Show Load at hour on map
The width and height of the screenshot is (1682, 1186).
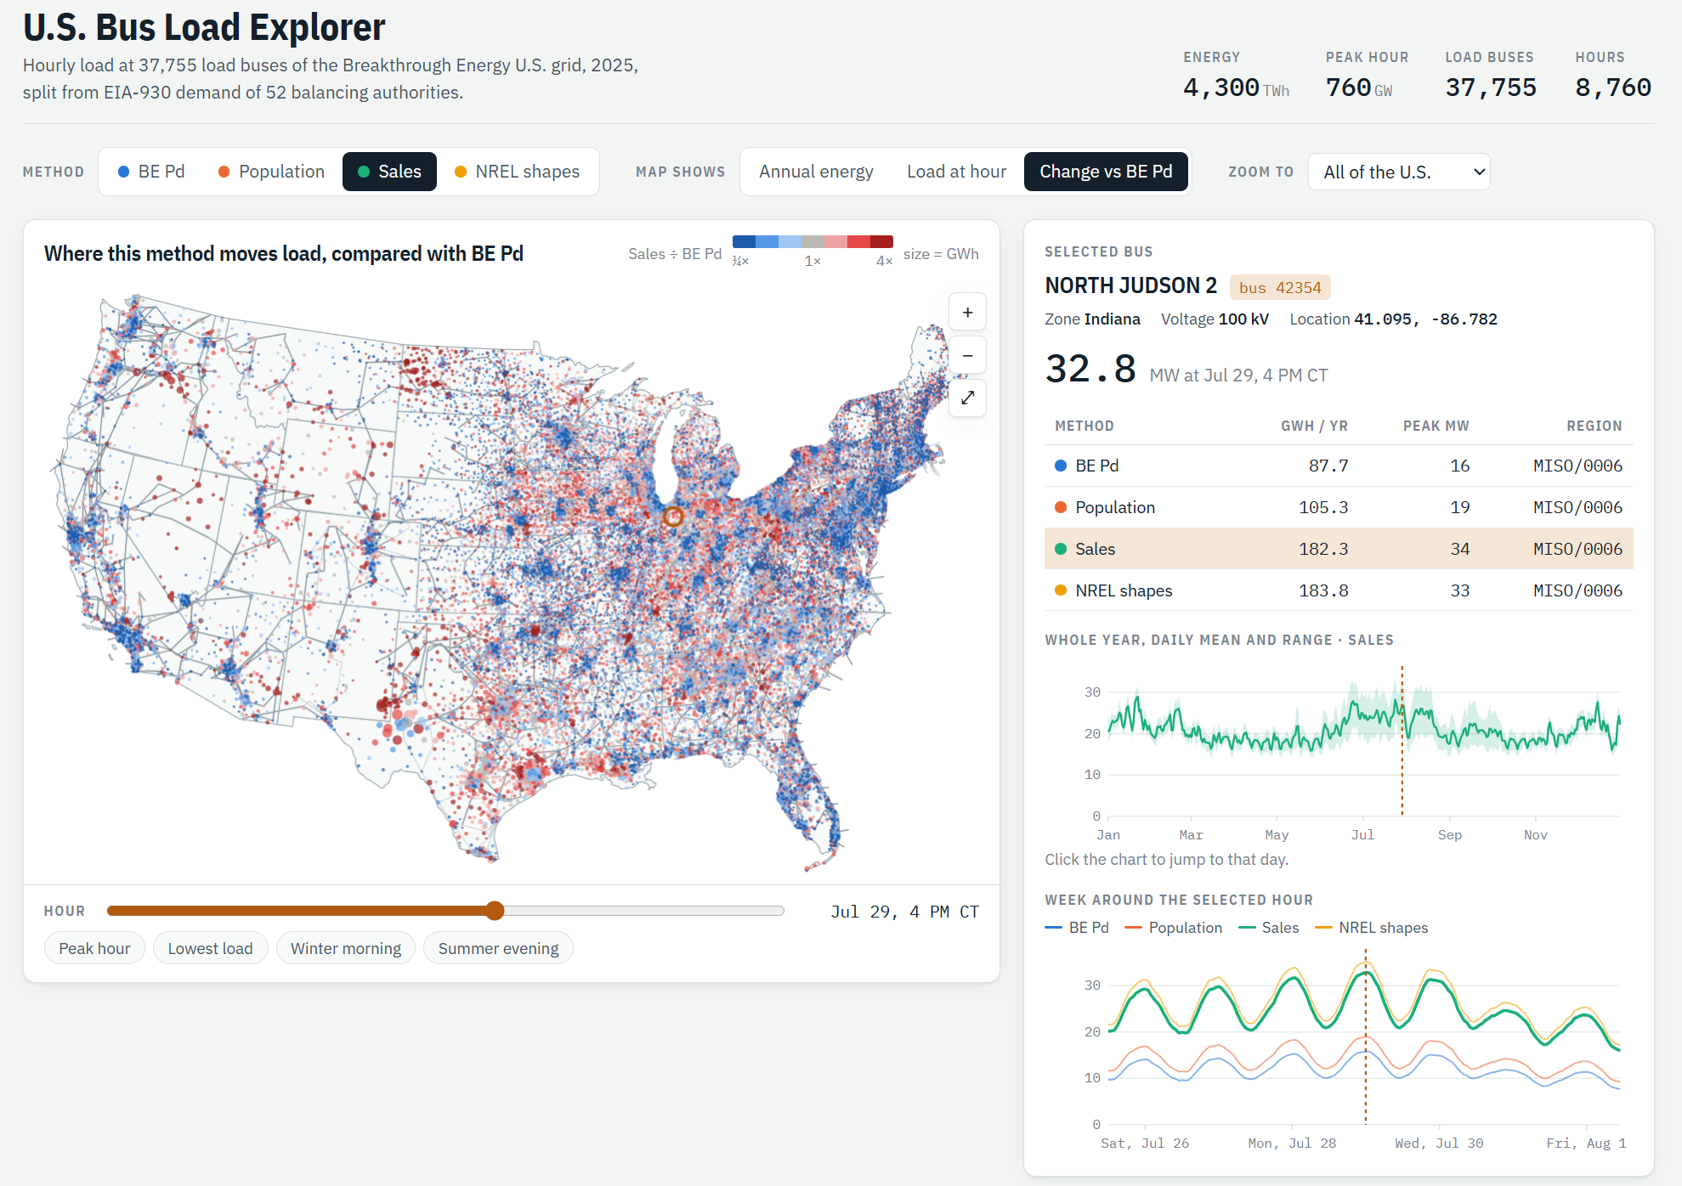pyautogui.click(x=956, y=172)
